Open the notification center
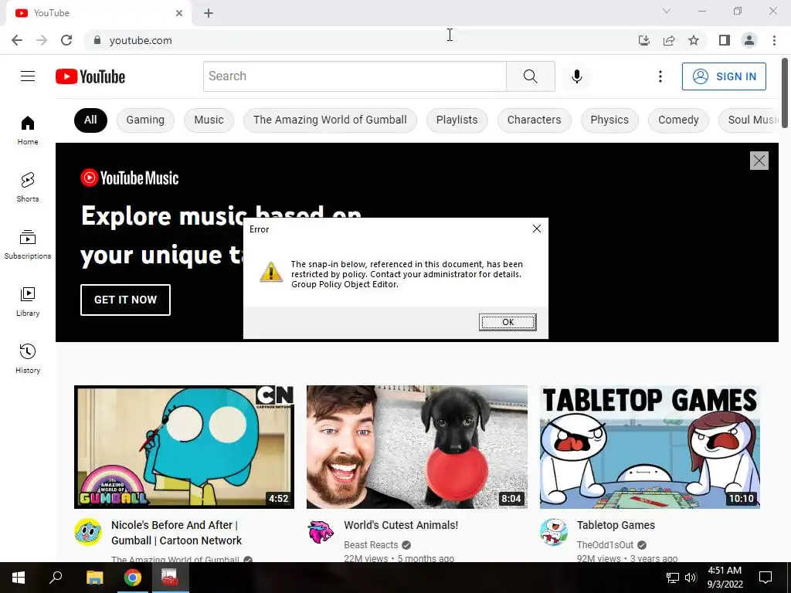Viewport: 791px width, 593px height. [766, 578]
